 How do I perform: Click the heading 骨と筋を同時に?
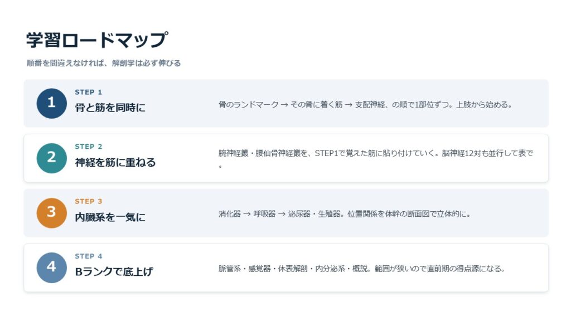[110, 108]
